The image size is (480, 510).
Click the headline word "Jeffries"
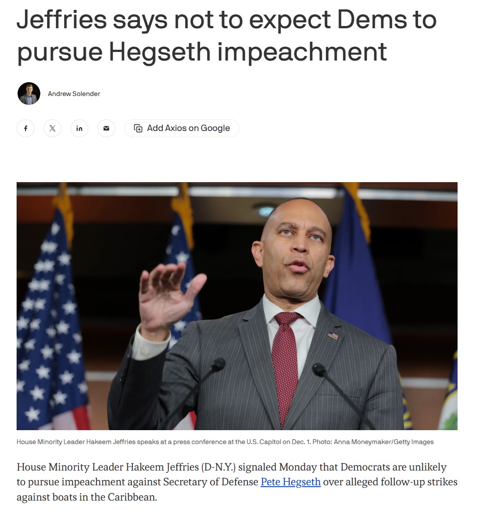(x=62, y=20)
